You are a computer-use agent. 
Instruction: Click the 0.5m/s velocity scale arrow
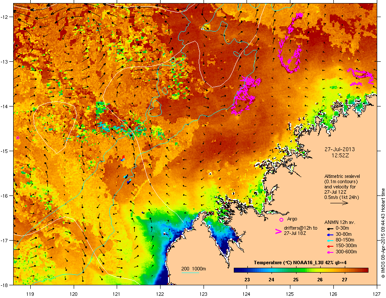(x=339, y=203)
